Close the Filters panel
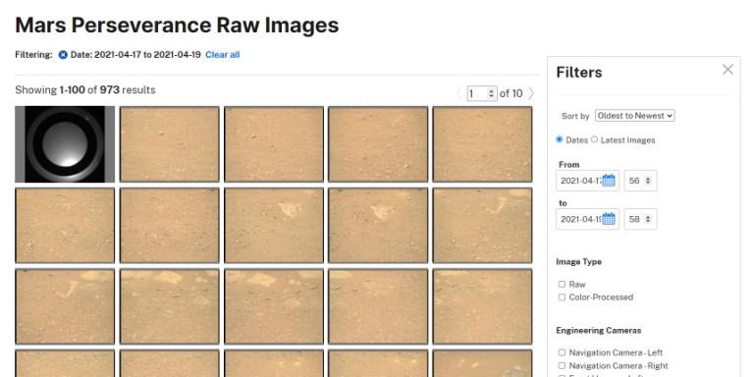This screenshot has height=377, width=754. (727, 70)
